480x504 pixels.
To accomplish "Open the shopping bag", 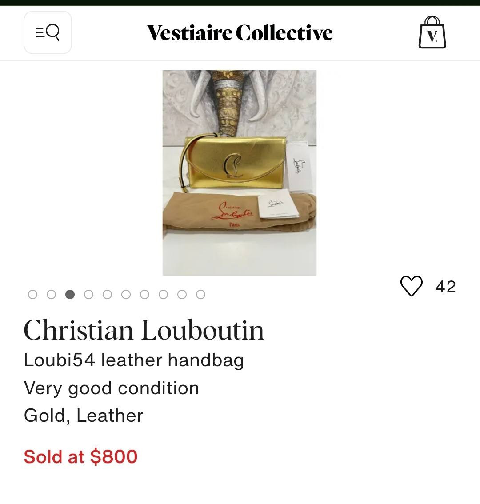I will pos(432,33).
